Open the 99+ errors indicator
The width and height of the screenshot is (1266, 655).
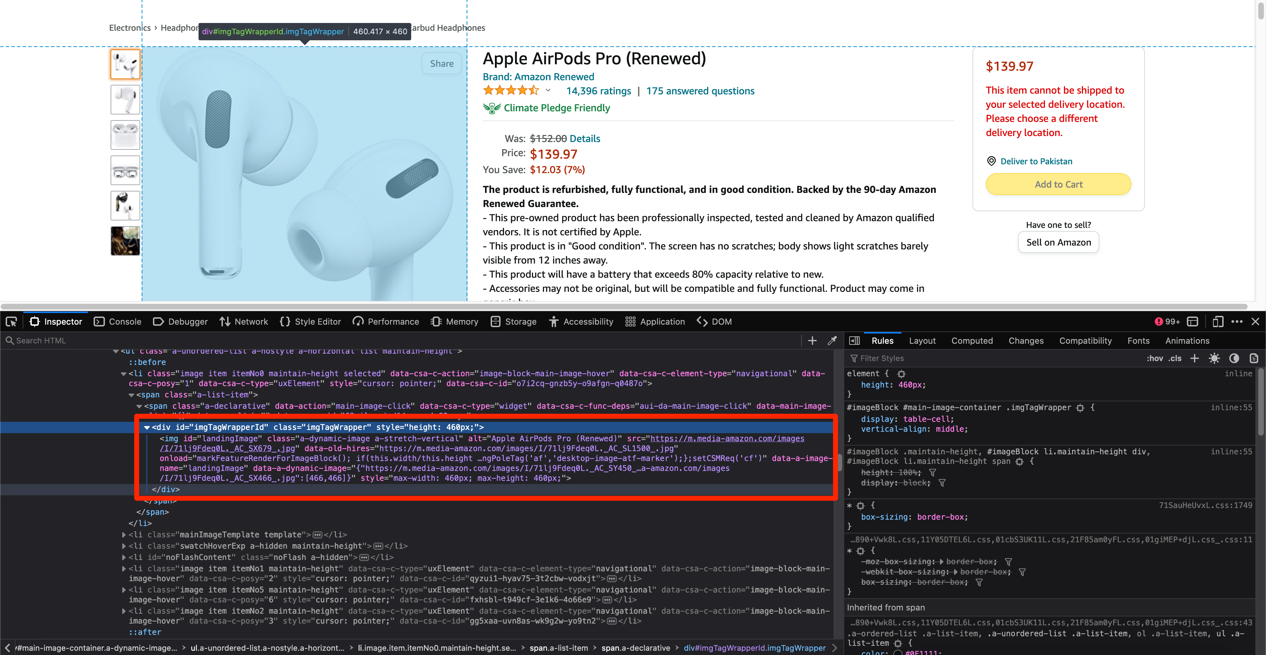pos(1167,322)
